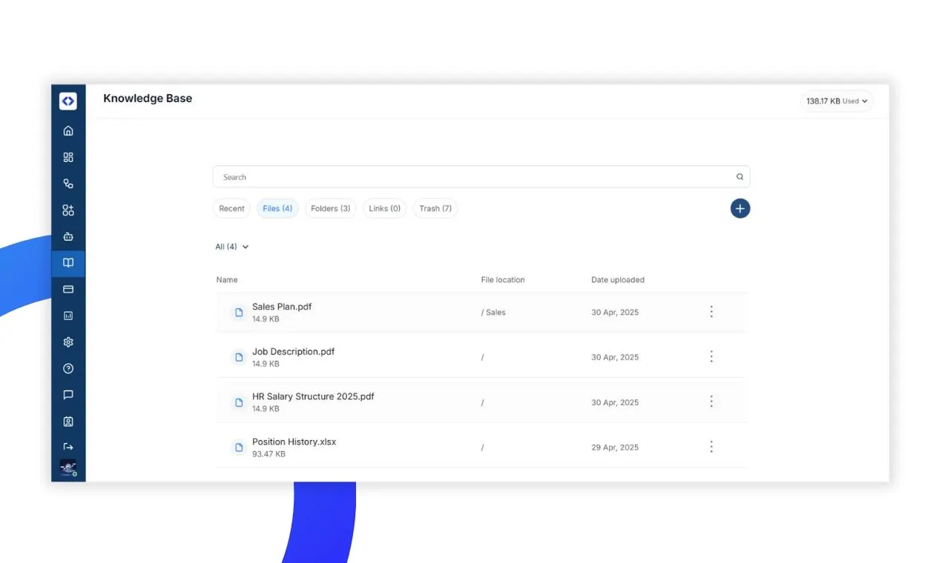This screenshot has height=563, width=942.
Task: Switch to the Trash (7) tab
Action: point(435,209)
